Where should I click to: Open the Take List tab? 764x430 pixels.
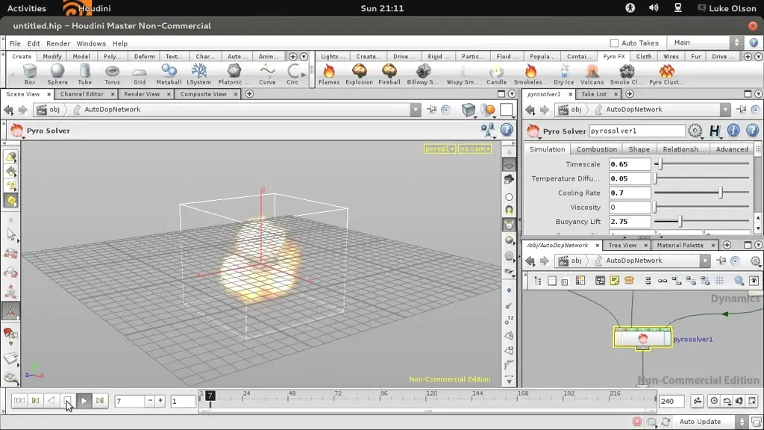594,94
